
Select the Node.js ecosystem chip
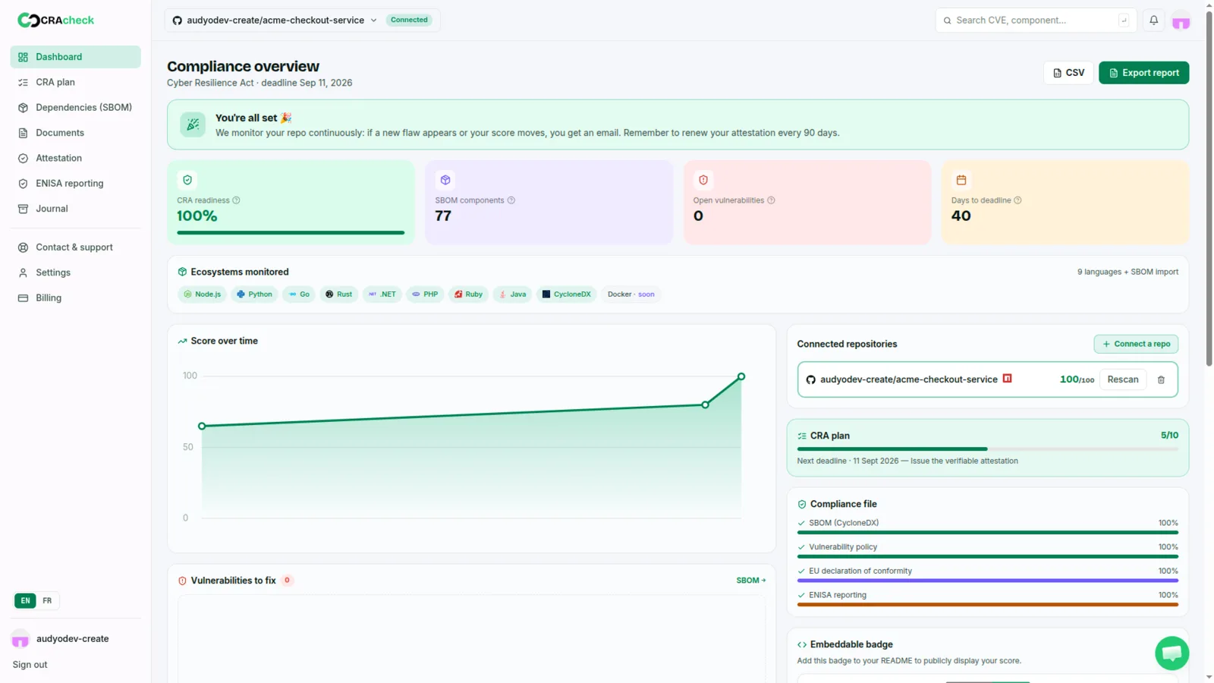pyautogui.click(x=203, y=294)
